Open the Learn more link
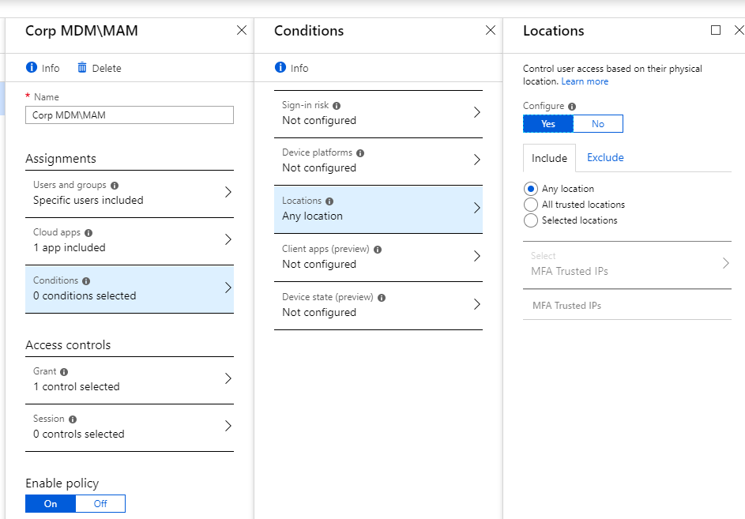The width and height of the screenshot is (745, 519). tap(585, 81)
